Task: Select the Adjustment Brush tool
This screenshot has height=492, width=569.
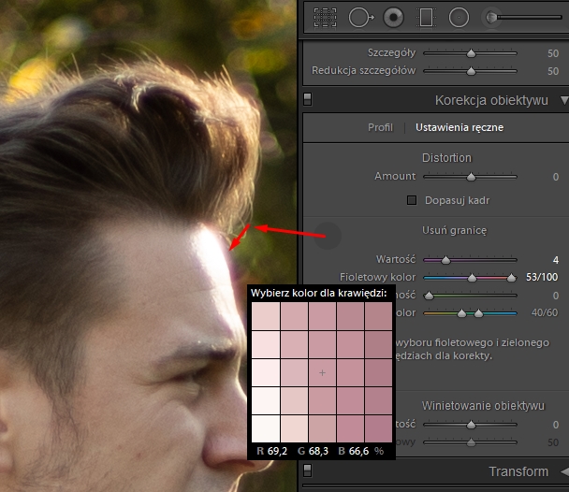Action: point(491,17)
